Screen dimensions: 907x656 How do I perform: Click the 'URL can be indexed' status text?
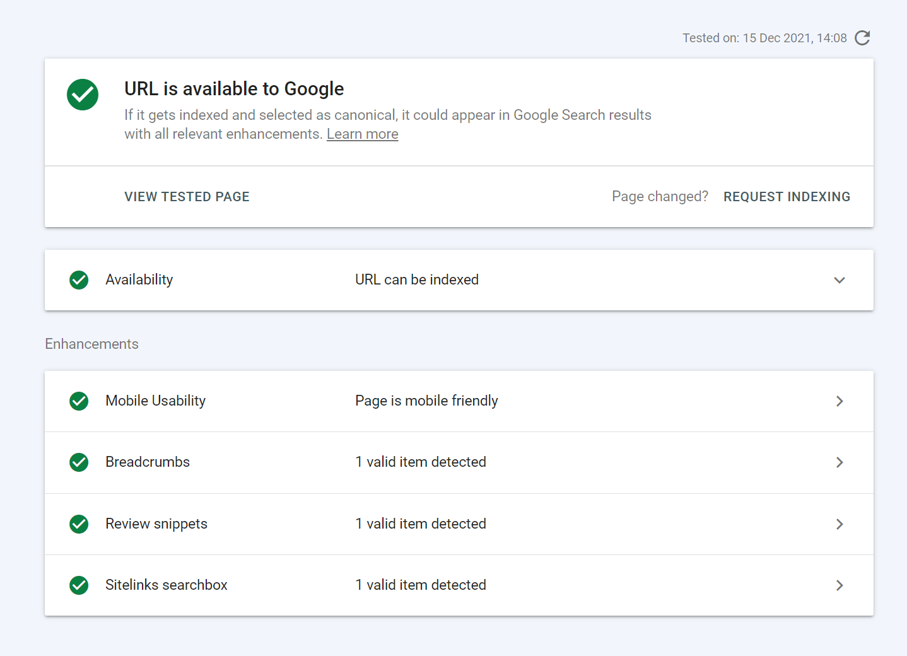(417, 280)
